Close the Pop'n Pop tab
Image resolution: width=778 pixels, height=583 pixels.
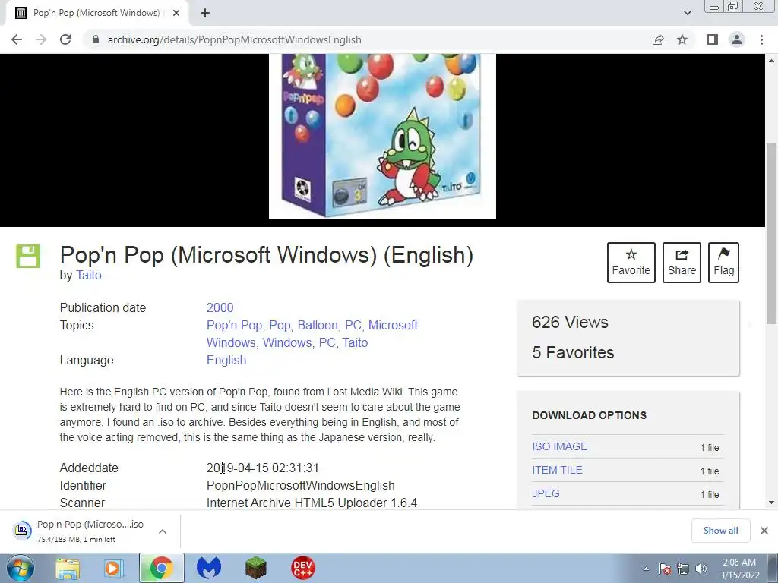(176, 13)
